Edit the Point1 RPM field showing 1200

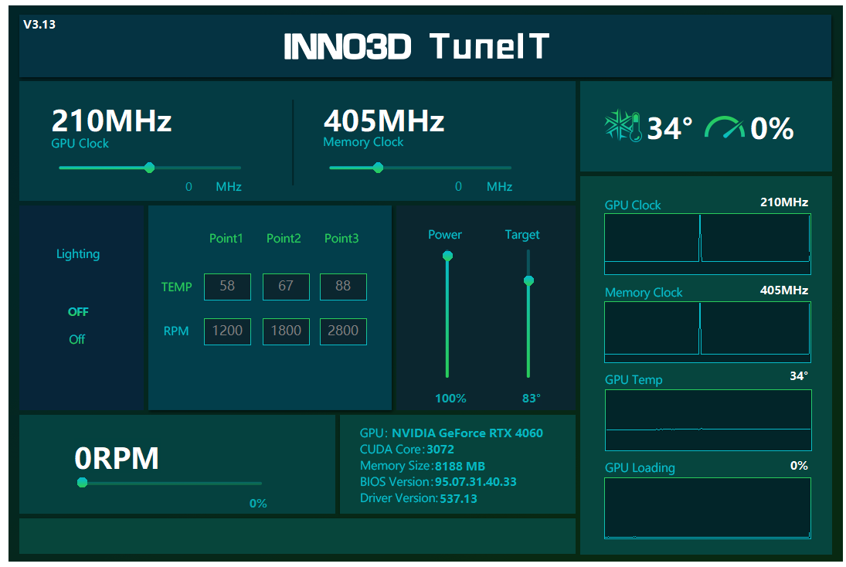227,331
